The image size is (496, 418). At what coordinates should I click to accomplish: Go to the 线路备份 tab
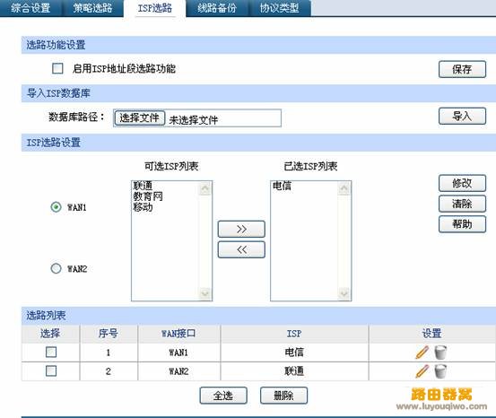[x=217, y=8]
